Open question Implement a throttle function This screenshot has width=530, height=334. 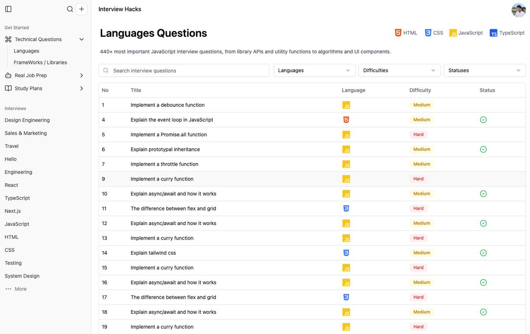164,164
